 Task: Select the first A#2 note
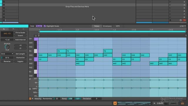tap(80, 64)
